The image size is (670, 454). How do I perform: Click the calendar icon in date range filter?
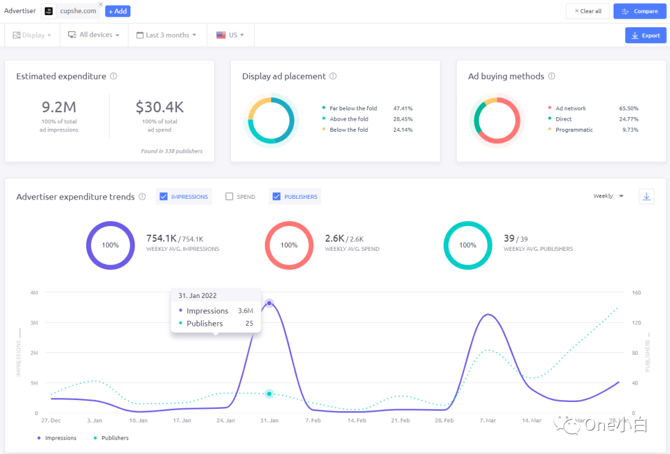(x=140, y=35)
